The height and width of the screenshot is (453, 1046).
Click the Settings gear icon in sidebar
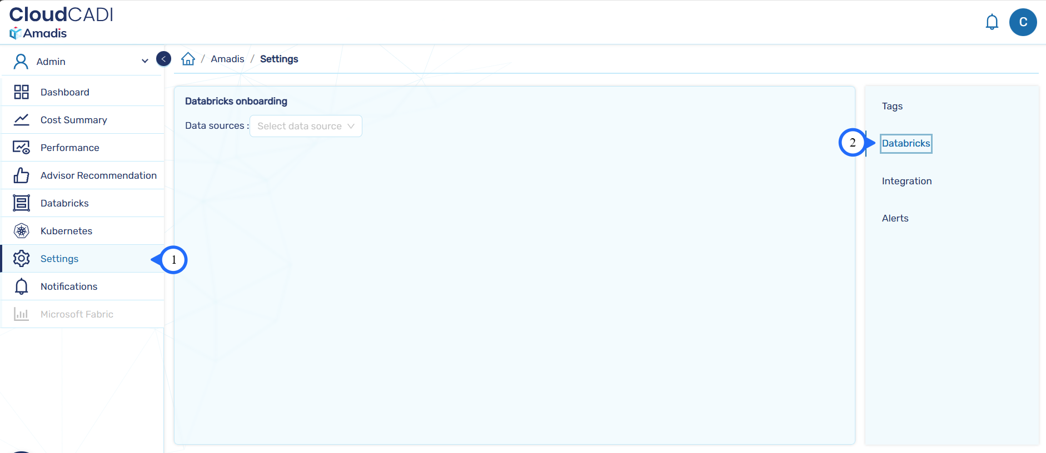click(x=21, y=259)
